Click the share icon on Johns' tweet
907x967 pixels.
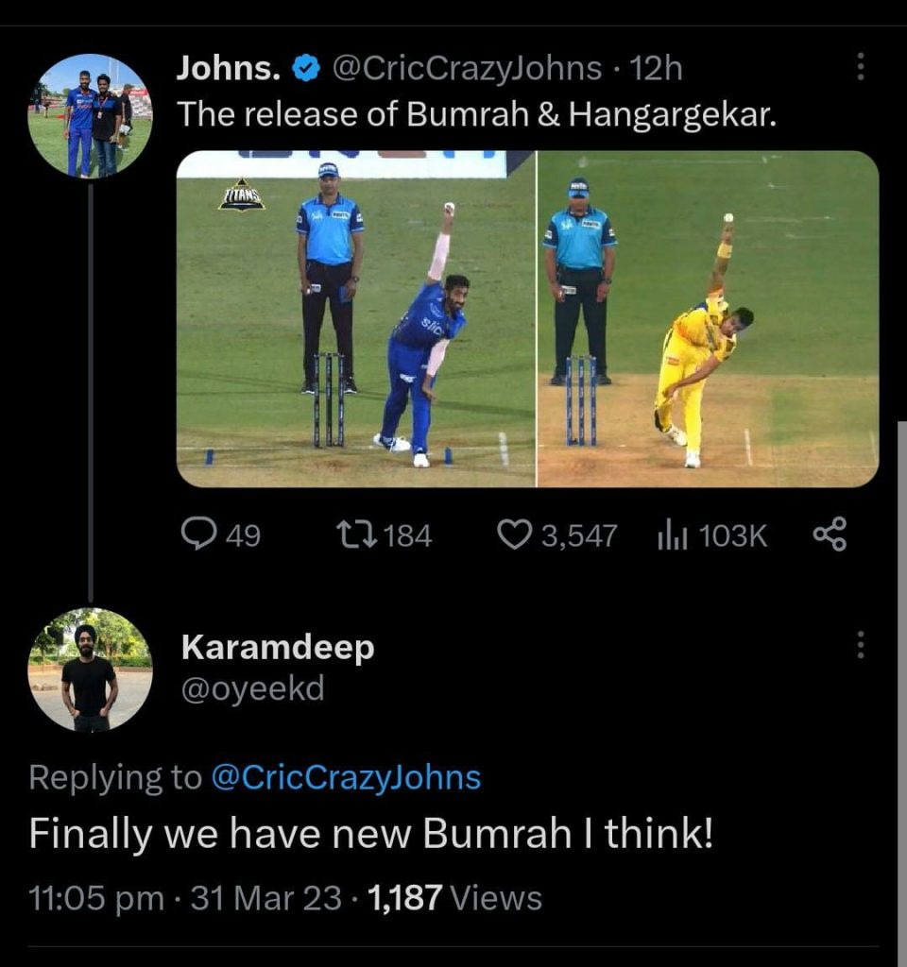pos(830,535)
